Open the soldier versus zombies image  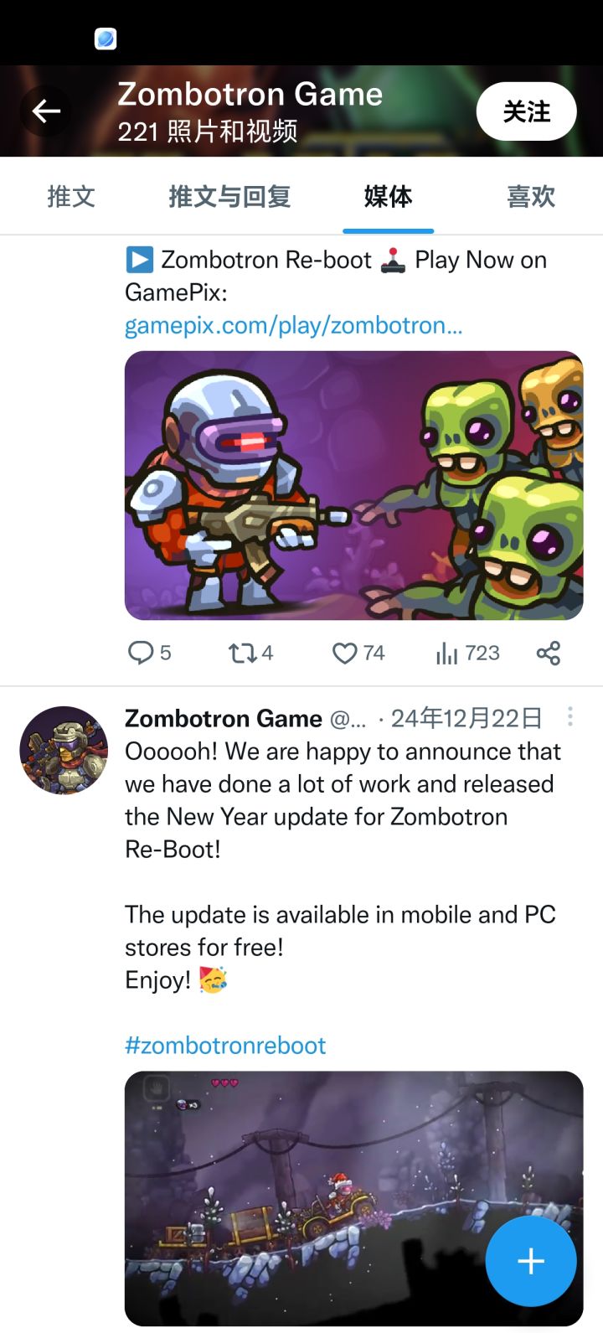pos(353,485)
